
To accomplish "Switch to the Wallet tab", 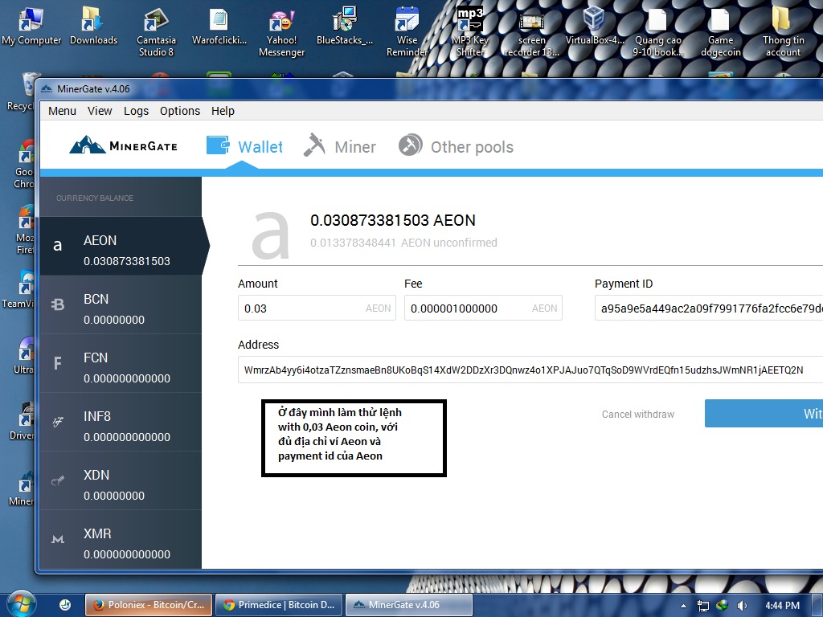I will click(x=244, y=146).
